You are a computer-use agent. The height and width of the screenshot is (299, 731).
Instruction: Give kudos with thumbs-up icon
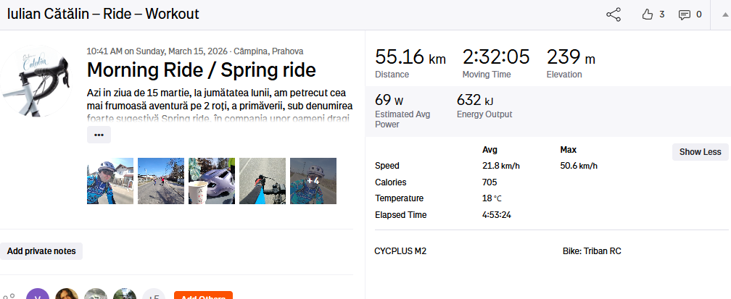[648, 14]
